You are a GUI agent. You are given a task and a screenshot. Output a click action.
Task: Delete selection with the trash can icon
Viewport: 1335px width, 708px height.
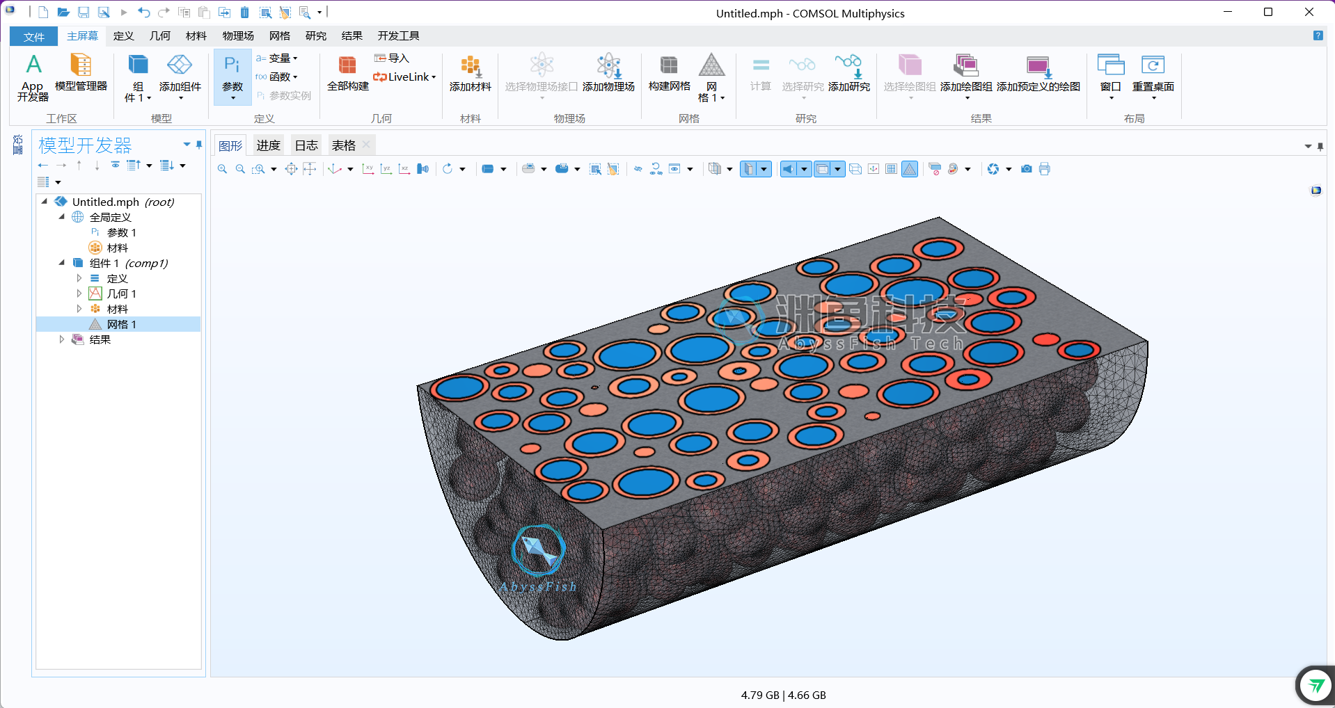click(244, 13)
